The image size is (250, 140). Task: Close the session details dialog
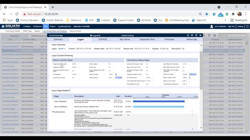(200, 35)
